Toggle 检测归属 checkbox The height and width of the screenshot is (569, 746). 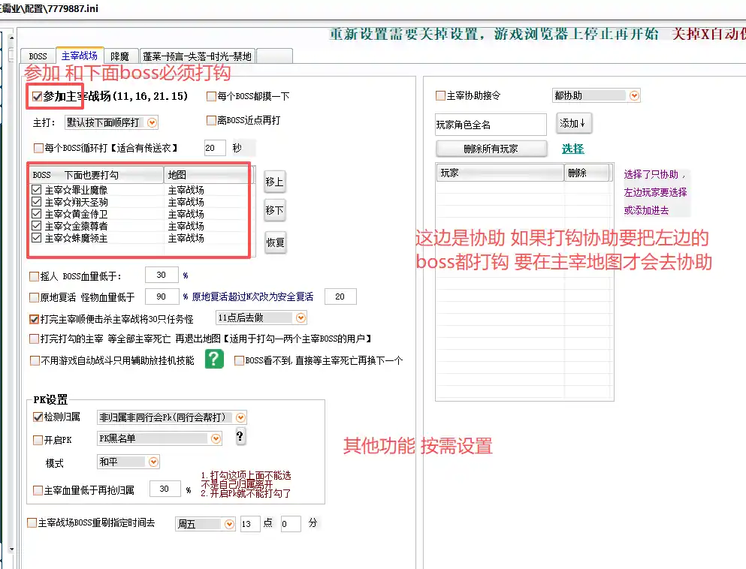tap(38, 417)
